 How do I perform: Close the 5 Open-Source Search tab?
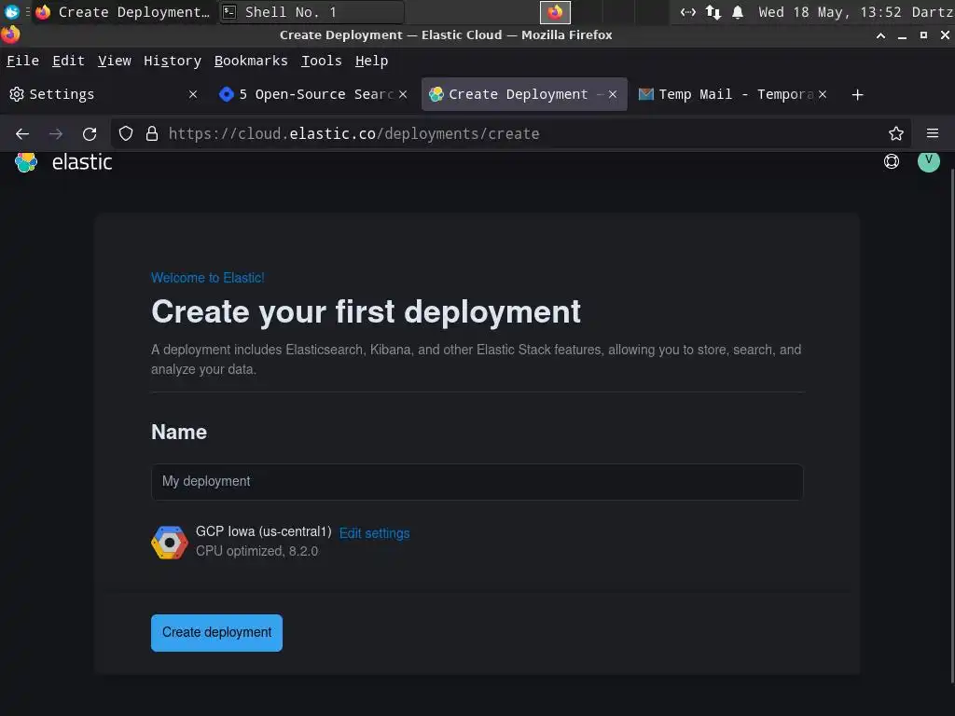click(x=403, y=94)
